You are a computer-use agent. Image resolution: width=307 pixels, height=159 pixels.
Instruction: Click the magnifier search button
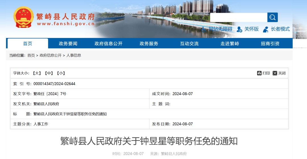tap(273, 17)
